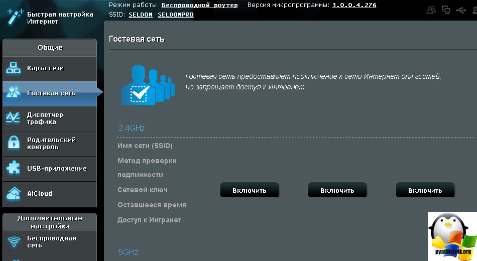This screenshot has height=261, width=477.
Task: Click the middle Включить button for 2.4GHz
Action: 337,190
